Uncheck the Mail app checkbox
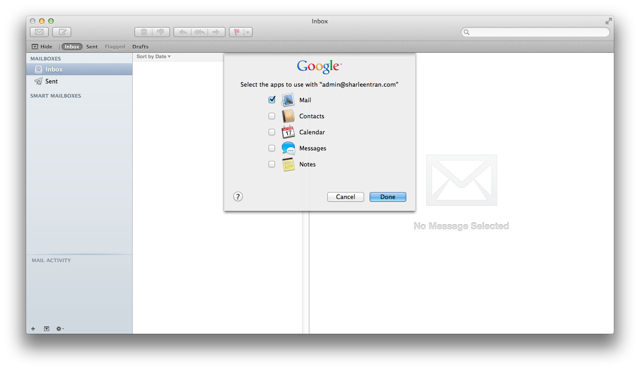 [272, 100]
